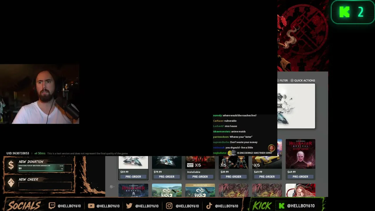Click the @HELLBOY610 YouTube handle
Viewport: 375px width, 211px height.
pos(108,206)
